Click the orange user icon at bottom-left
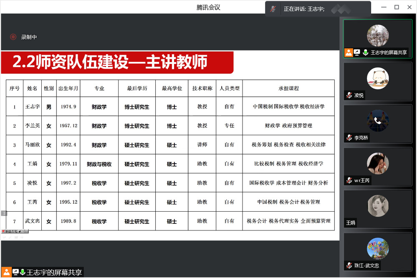 pos(6,272)
